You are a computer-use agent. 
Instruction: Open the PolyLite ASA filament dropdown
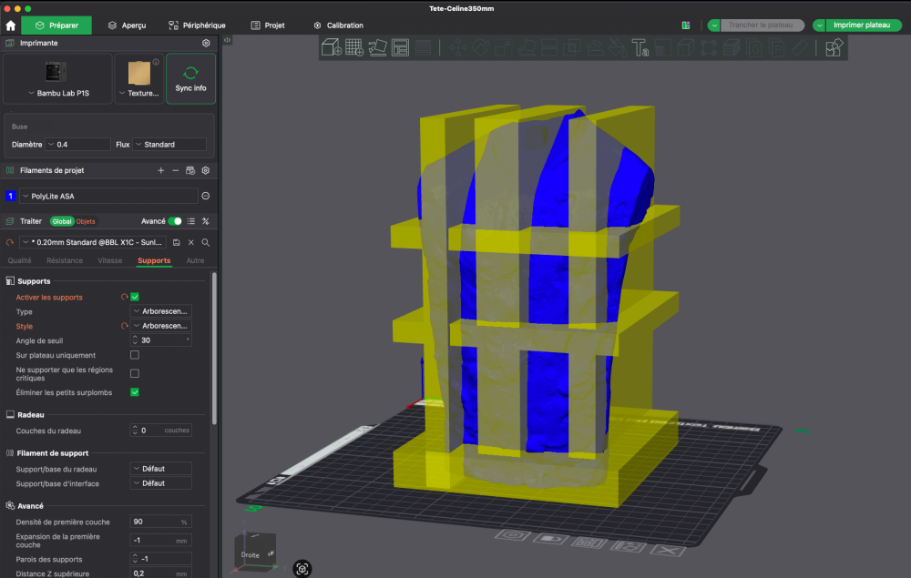pos(108,196)
